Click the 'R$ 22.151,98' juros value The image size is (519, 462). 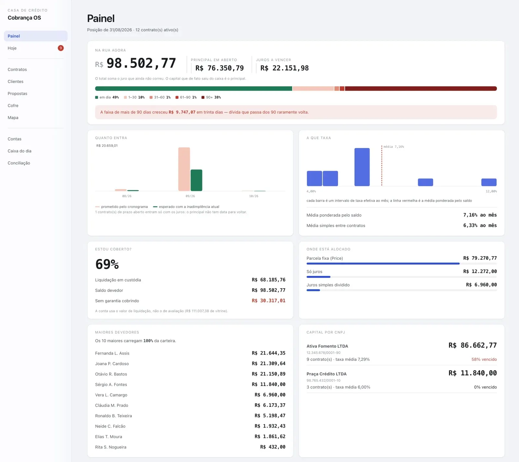(284, 68)
